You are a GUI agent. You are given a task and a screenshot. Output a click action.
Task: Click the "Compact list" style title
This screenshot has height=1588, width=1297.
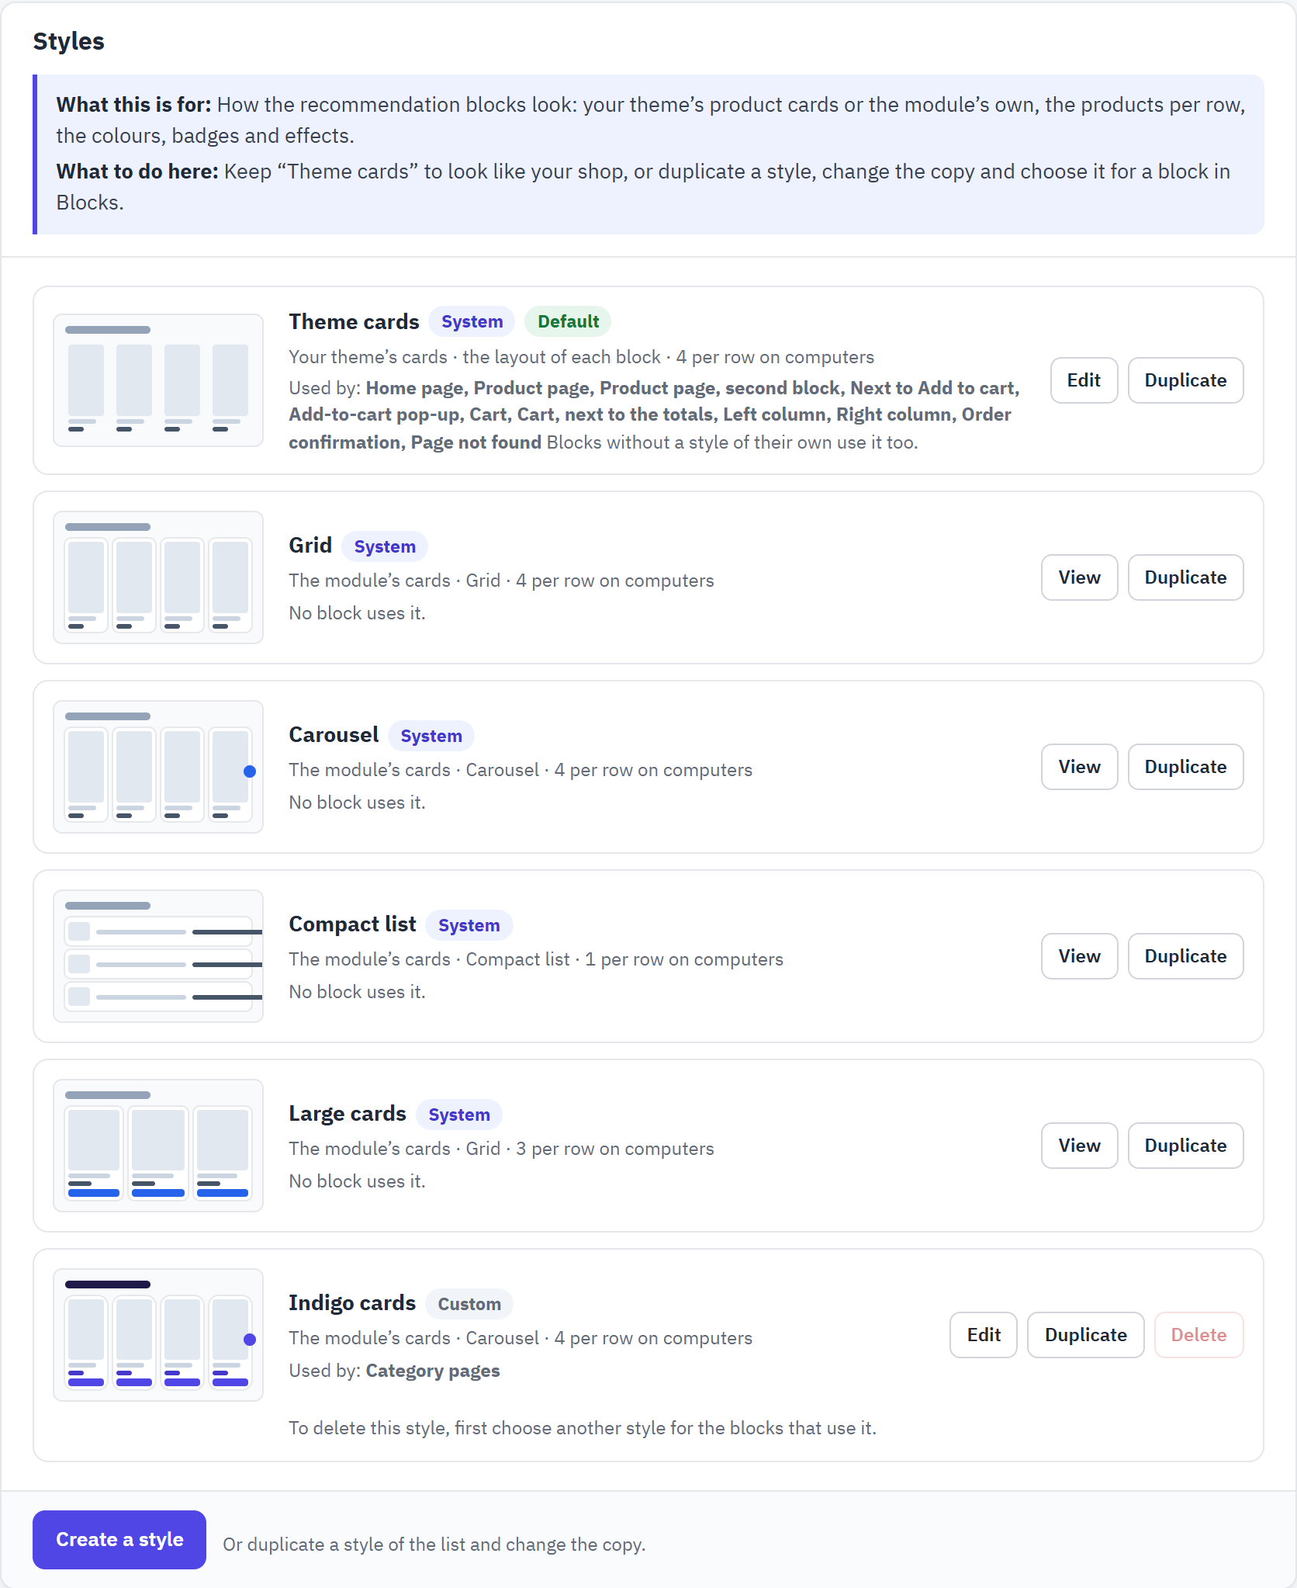(x=352, y=924)
